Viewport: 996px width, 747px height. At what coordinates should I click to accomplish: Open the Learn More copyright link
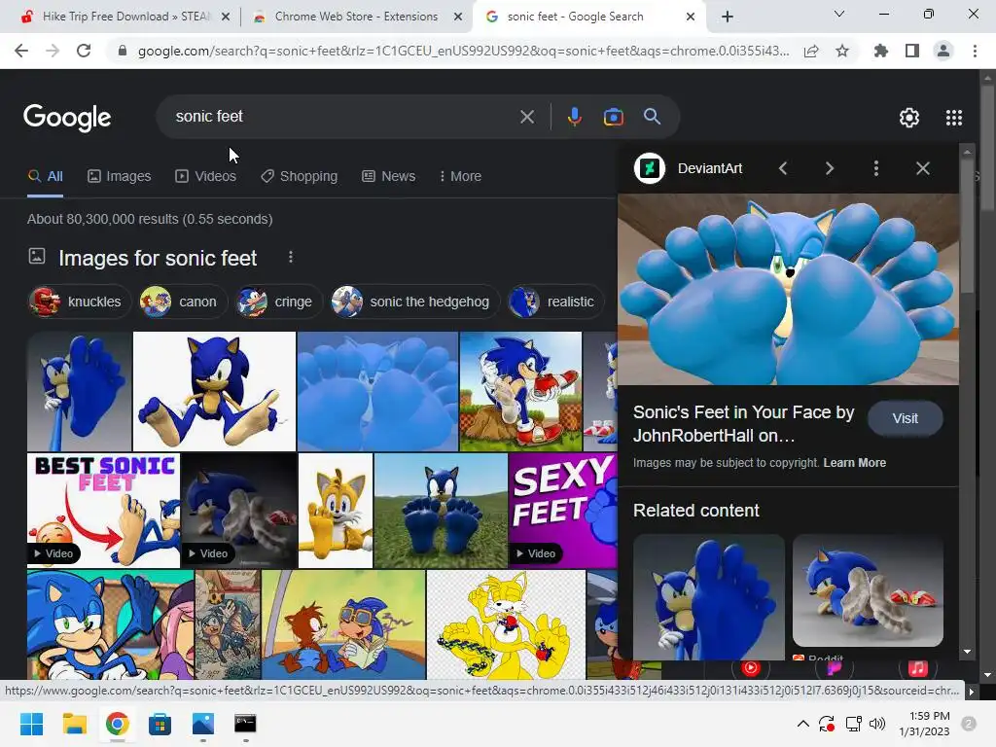(x=854, y=462)
